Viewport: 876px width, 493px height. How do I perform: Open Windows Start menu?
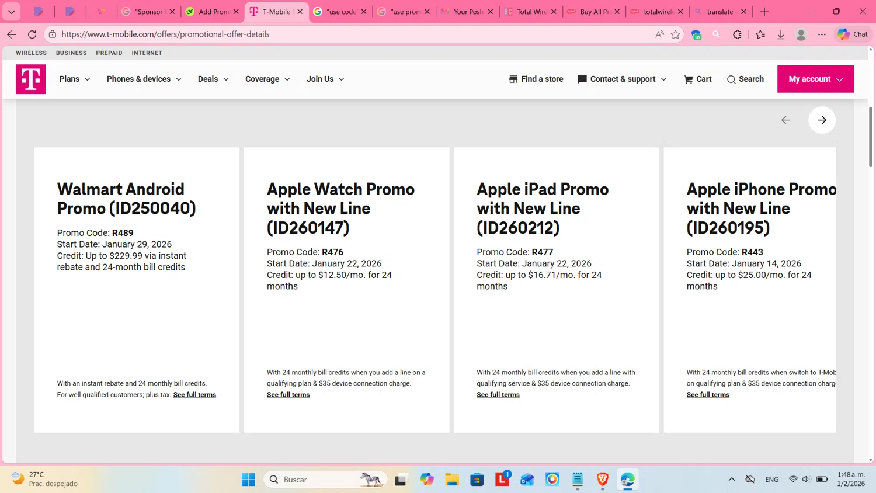coord(248,480)
